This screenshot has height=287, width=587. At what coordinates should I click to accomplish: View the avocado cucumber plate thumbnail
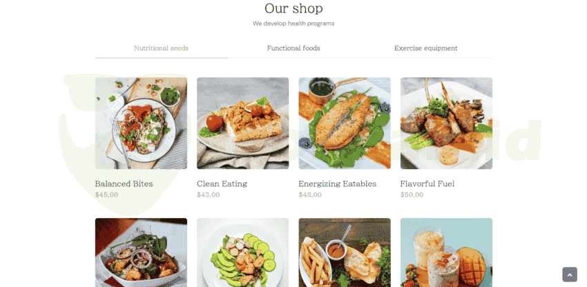coord(243,253)
